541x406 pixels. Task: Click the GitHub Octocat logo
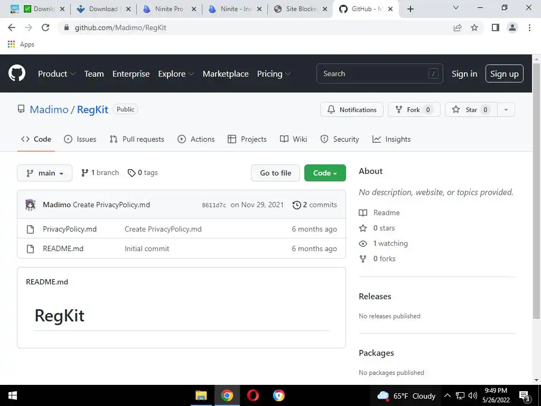17,73
